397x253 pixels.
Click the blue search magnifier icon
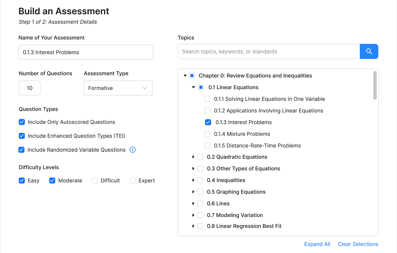369,51
